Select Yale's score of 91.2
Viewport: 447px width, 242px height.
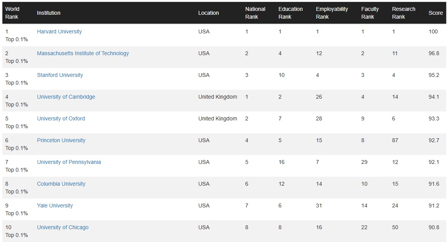(434, 205)
